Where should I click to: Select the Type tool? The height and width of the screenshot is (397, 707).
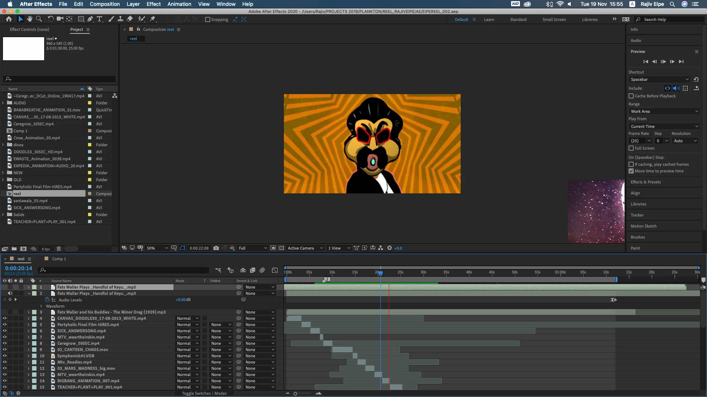pos(99,19)
